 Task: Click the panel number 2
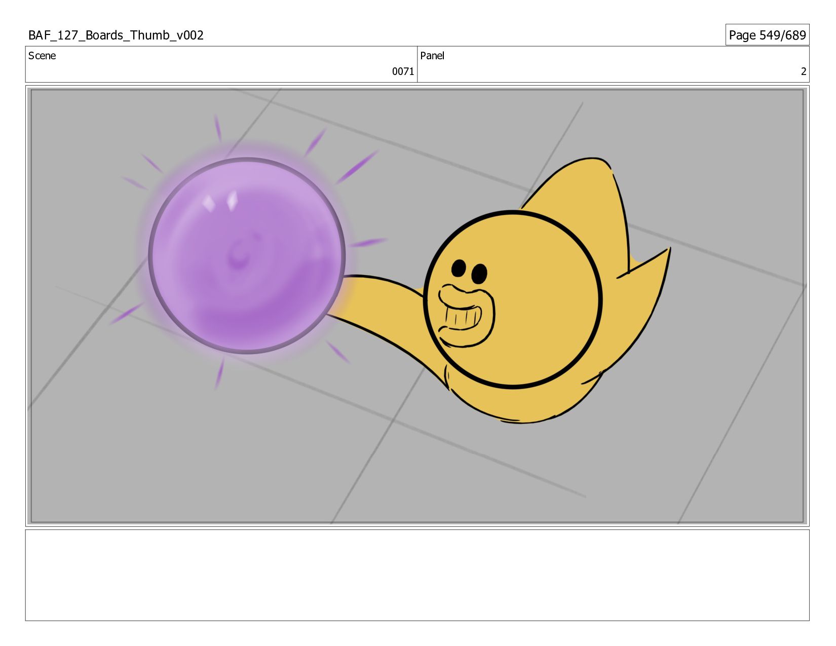(803, 71)
